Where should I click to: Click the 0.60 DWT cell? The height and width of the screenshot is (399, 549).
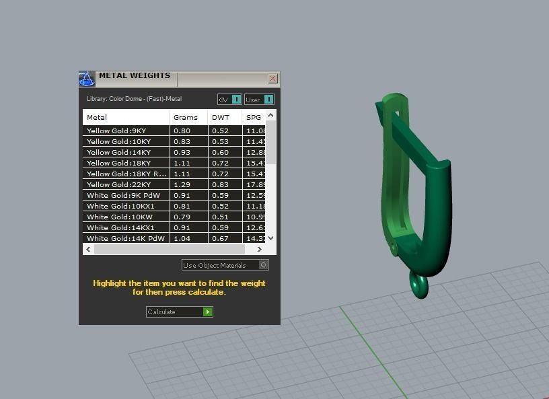(225, 152)
